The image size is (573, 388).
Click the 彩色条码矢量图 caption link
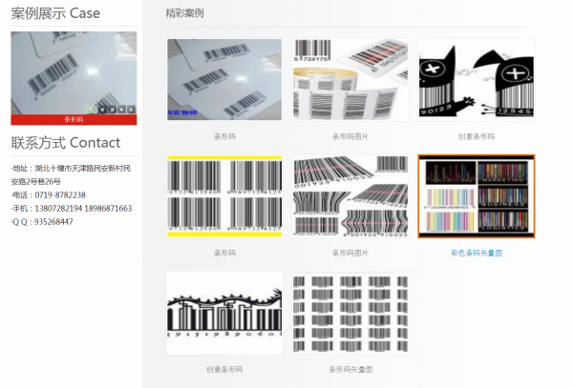(477, 253)
